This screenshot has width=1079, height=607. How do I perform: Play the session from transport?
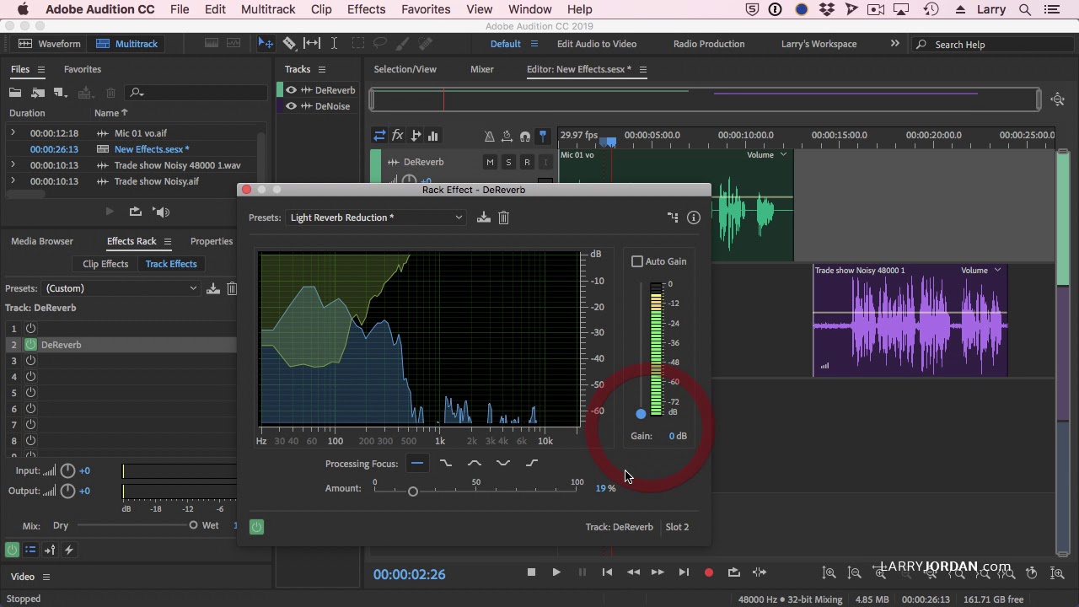coord(556,572)
